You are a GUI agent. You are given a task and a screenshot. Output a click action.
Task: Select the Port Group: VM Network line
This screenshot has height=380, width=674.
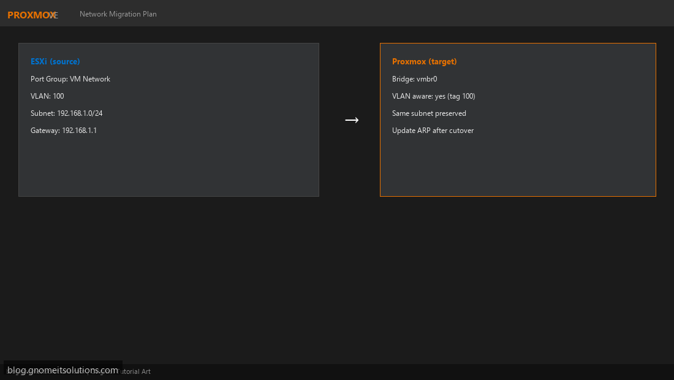(x=70, y=79)
